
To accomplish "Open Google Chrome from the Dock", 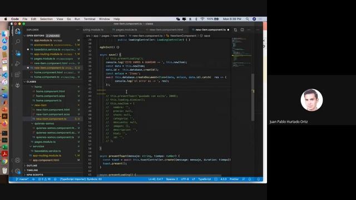I will [4, 162].
